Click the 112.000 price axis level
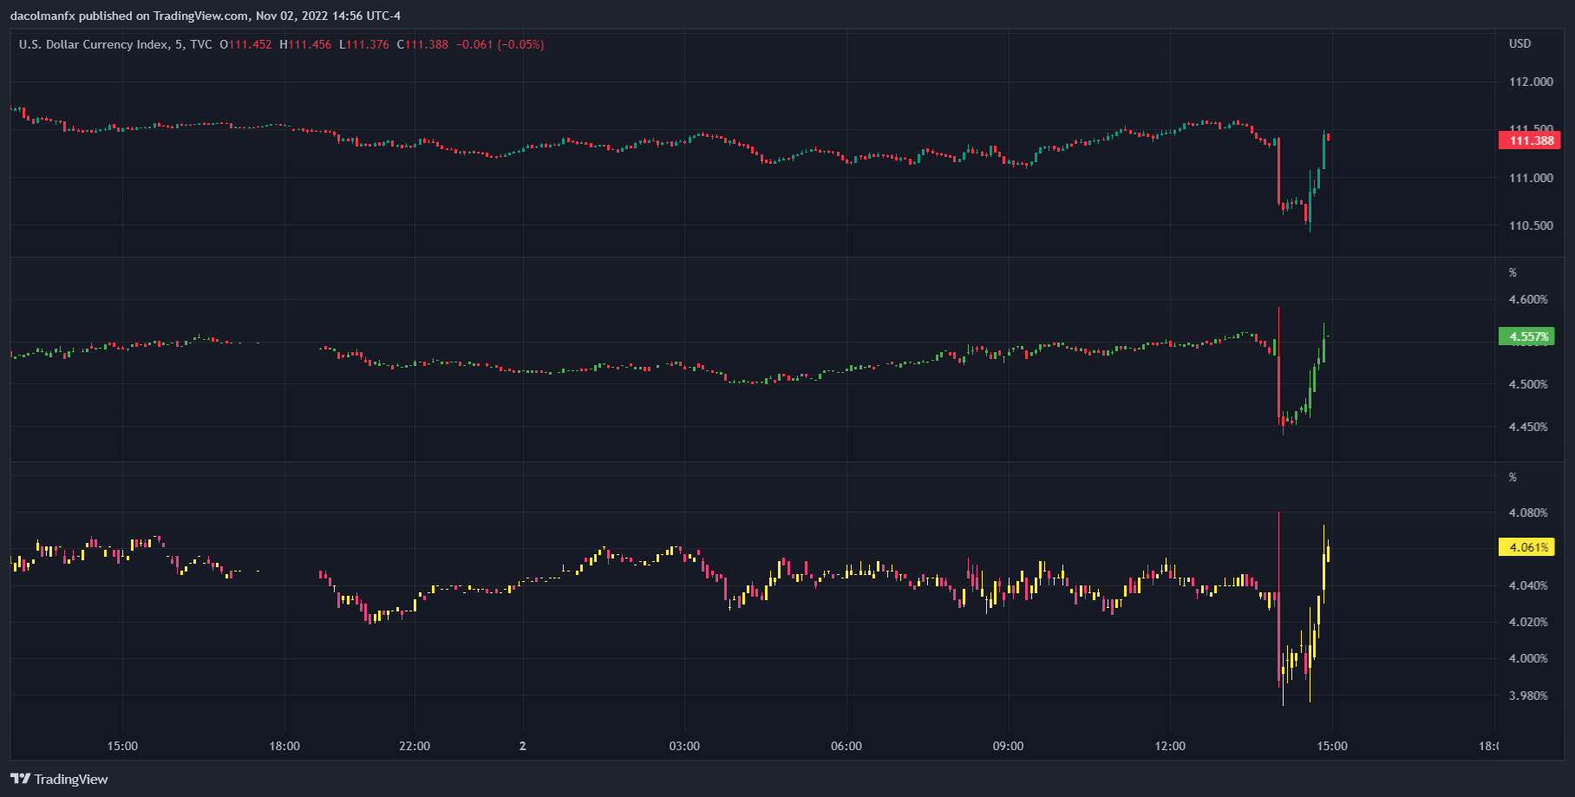Screen dimensions: 1575x797 pos(1531,82)
